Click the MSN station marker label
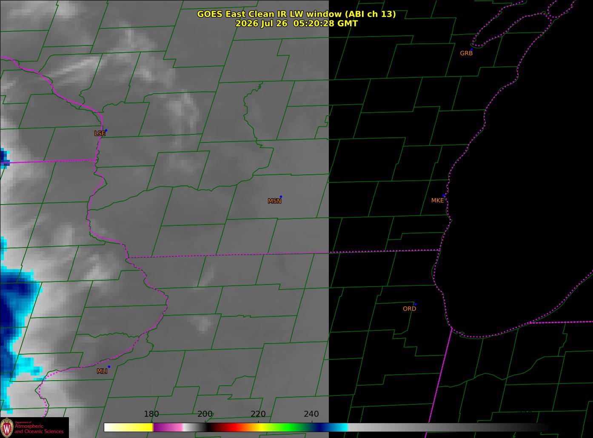The width and height of the screenshot is (593, 438). pyautogui.click(x=274, y=201)
